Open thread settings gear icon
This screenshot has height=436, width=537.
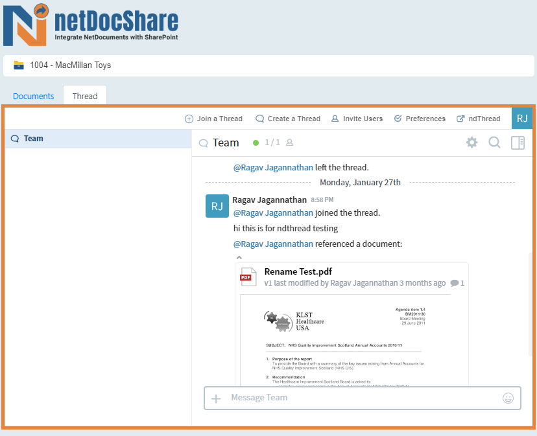471,143
